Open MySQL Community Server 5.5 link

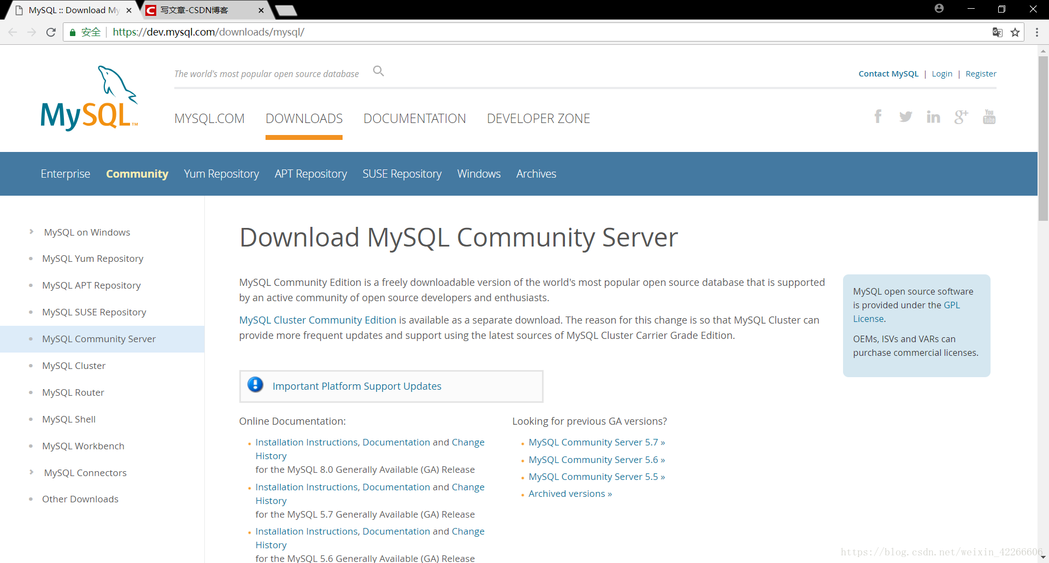(x=597, y=477)
